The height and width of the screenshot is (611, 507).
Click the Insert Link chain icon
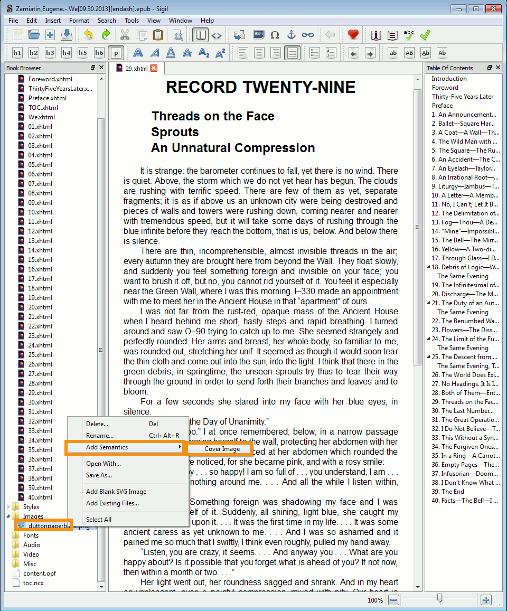tap(308, 35)
